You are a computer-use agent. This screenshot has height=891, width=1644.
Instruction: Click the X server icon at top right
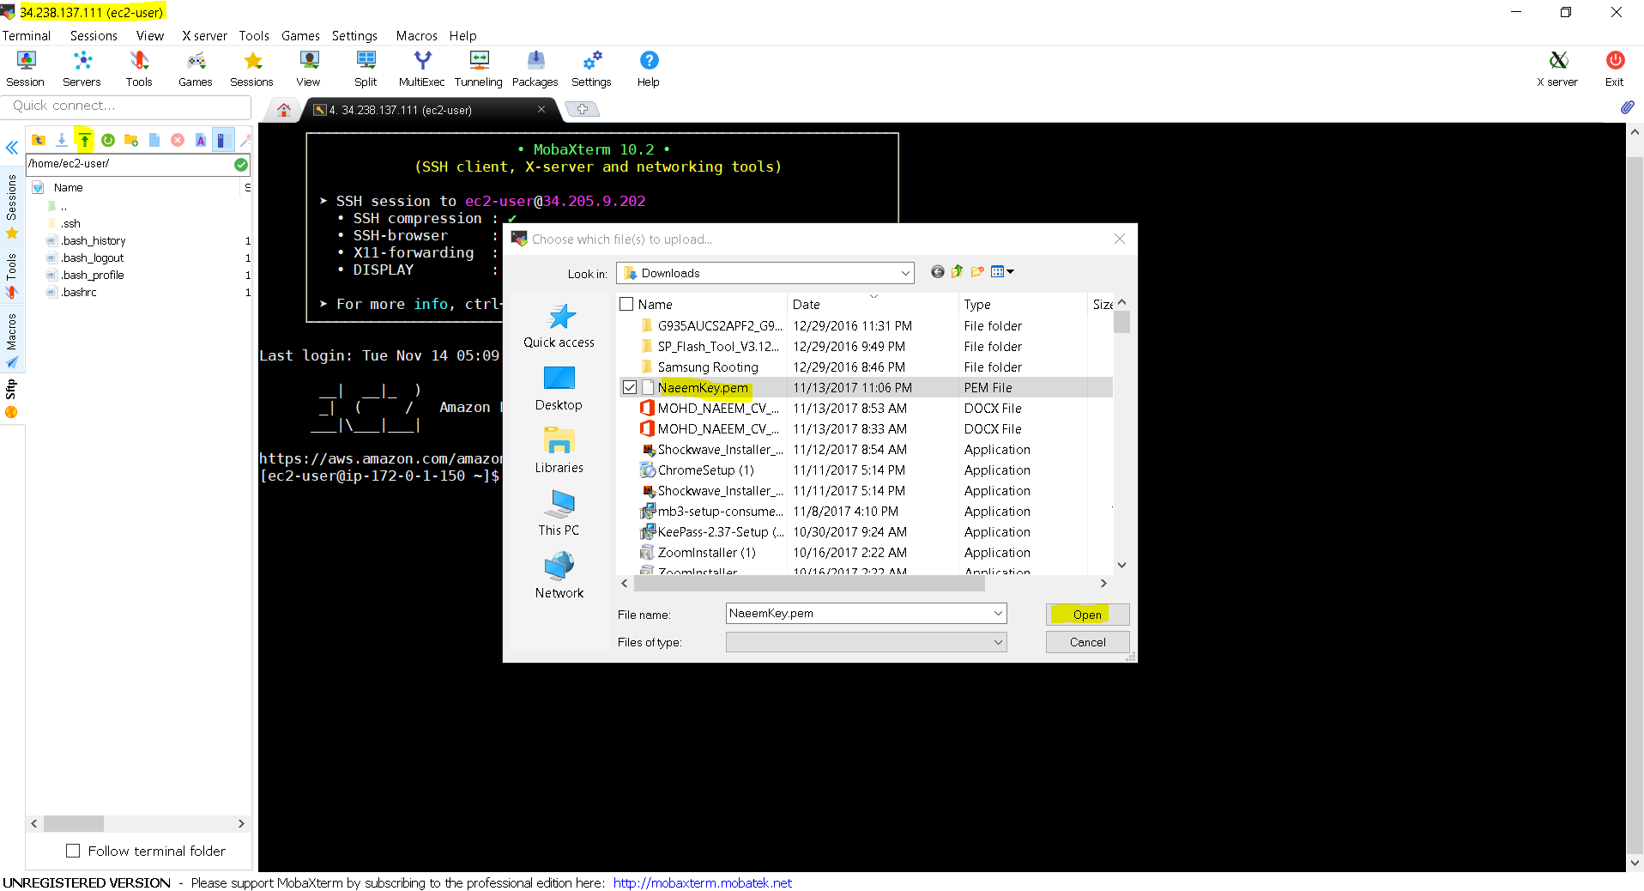[1557, 69]
